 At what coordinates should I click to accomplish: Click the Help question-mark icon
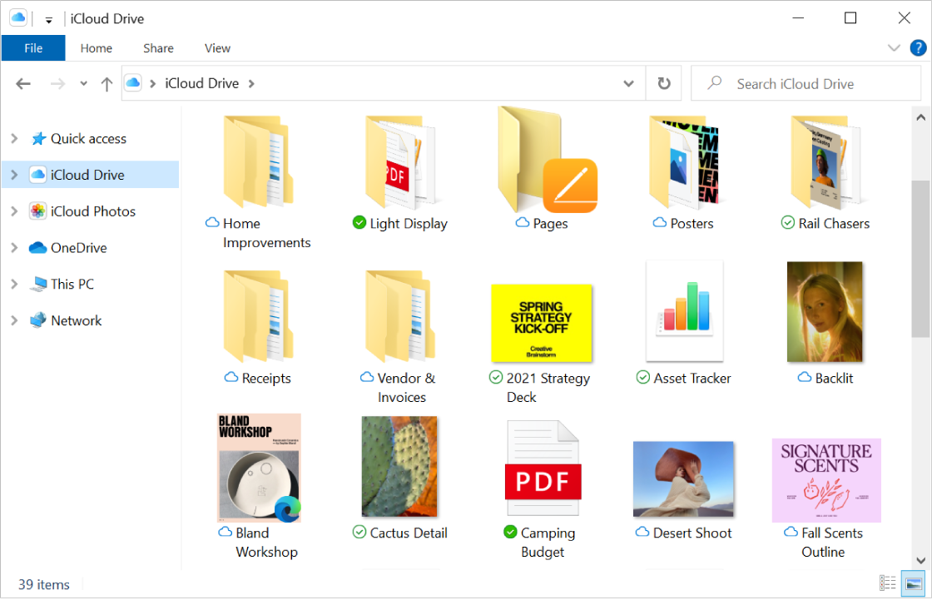pos(919,47)
